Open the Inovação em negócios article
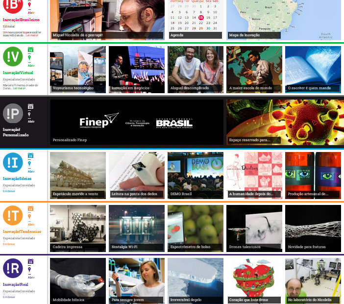 click(x=137, y=70)
